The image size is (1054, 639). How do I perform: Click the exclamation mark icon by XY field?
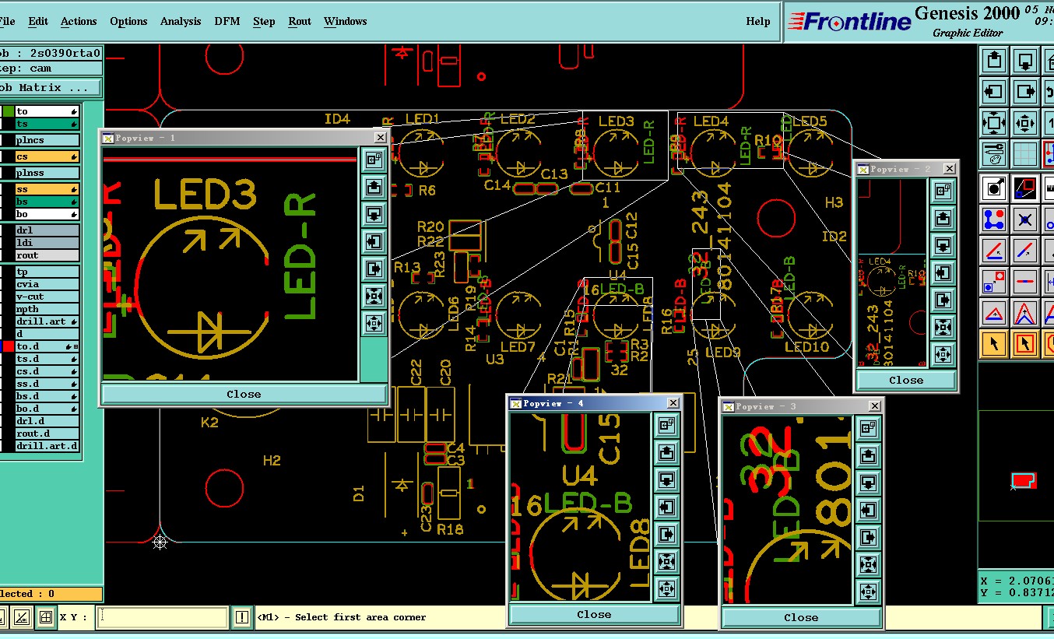242,617
